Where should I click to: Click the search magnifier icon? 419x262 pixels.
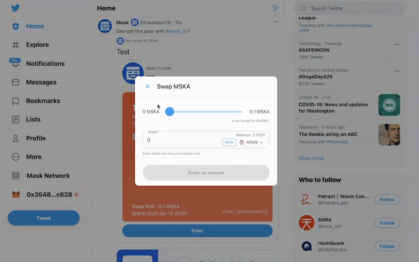tap(303, 8)
